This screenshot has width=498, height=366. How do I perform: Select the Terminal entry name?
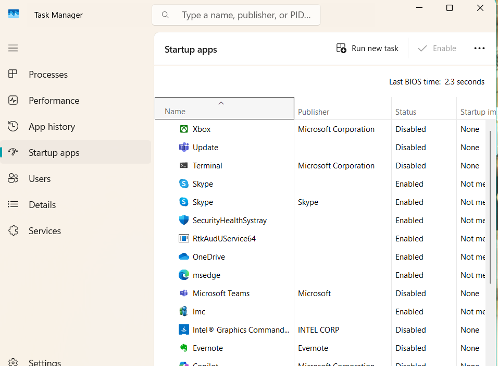[x=207, y=166]
